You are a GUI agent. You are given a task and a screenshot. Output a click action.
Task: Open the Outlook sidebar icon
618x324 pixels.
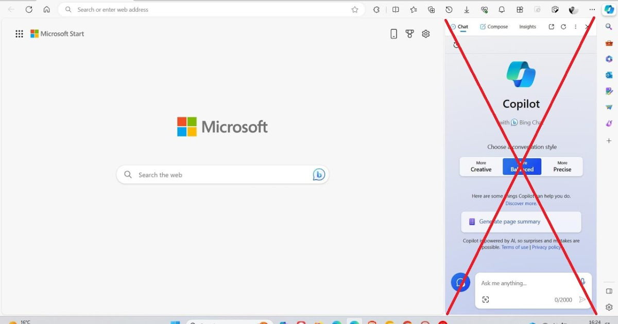tap(609, 75)
